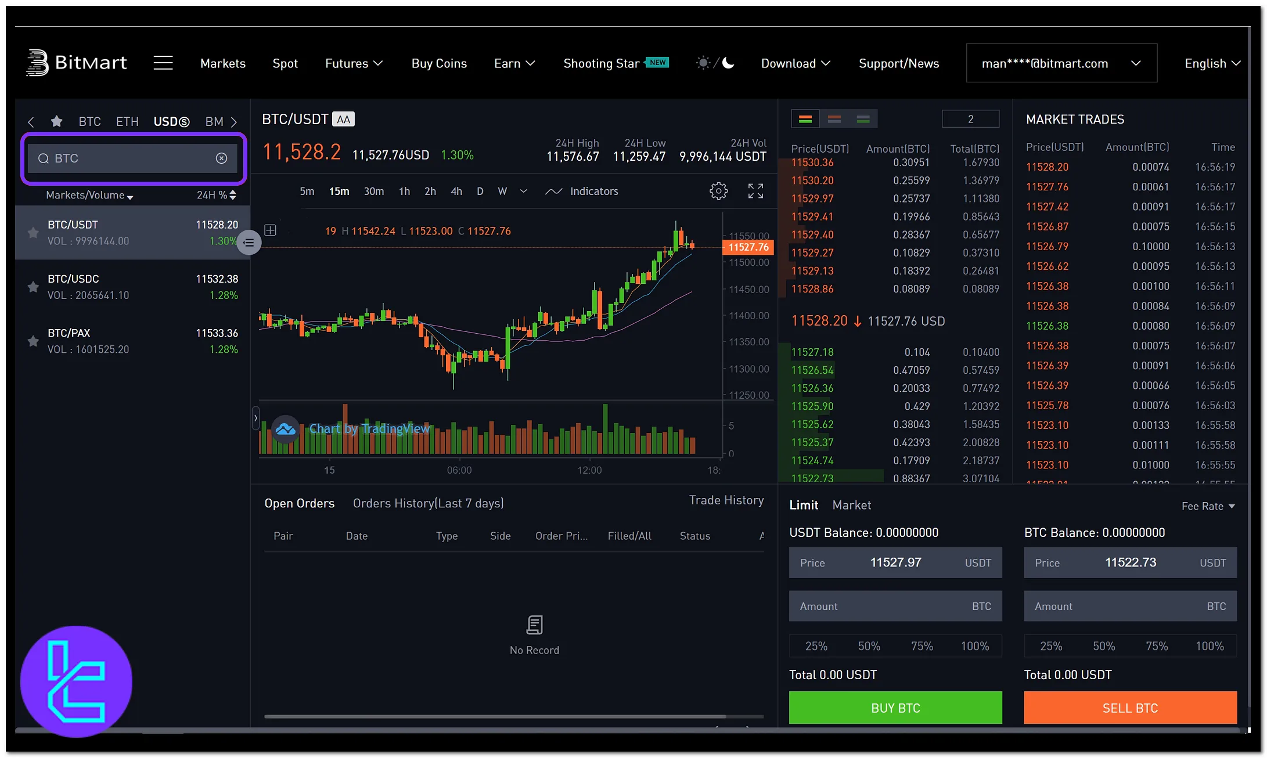Go to previous market tabs with left arrow

(x=31, y=122)
